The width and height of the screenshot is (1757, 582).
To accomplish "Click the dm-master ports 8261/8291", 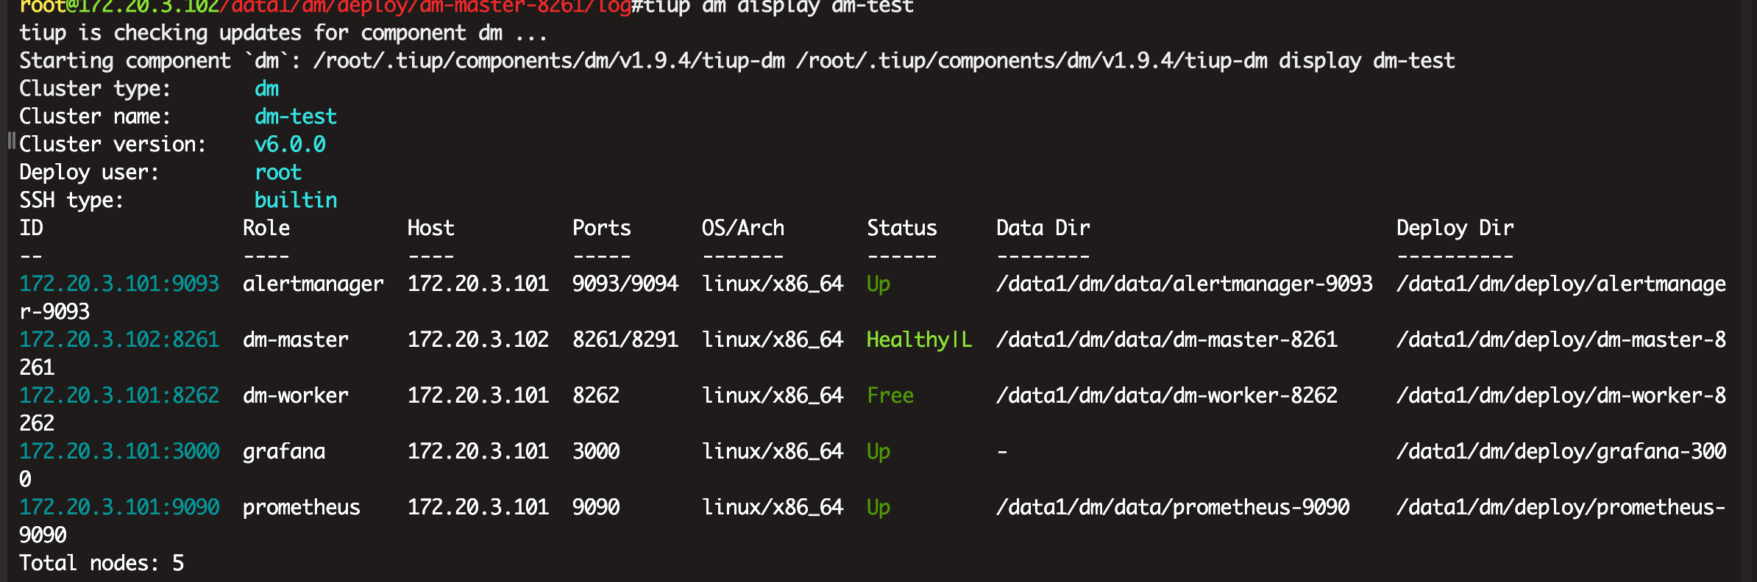I will tap(625, 339).
